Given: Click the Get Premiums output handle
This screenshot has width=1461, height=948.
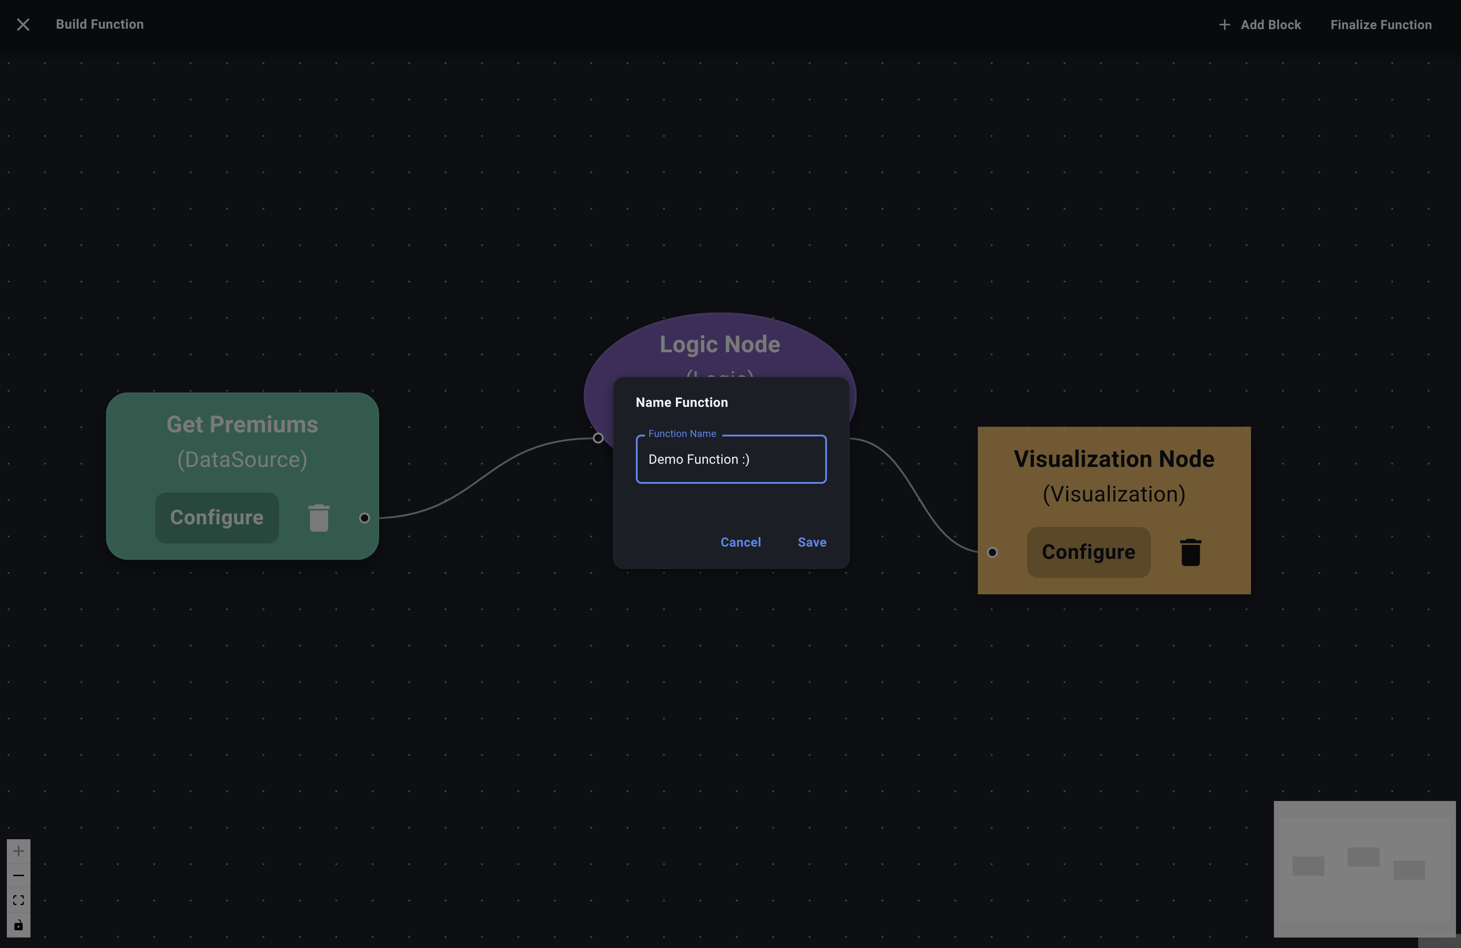Looking at the screenshot, I should pos(364,517).
